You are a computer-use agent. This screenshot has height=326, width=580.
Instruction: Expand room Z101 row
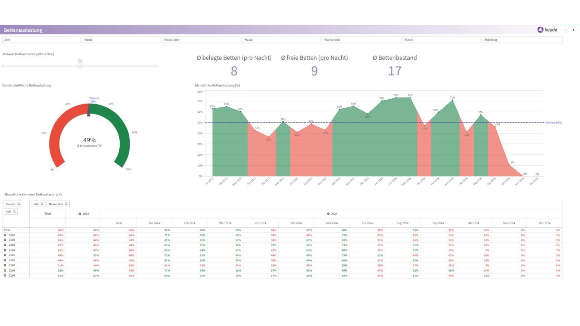5,235
